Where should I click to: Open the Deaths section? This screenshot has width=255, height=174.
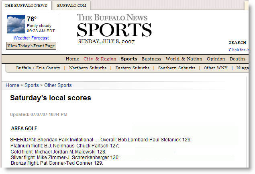(237, 59)
